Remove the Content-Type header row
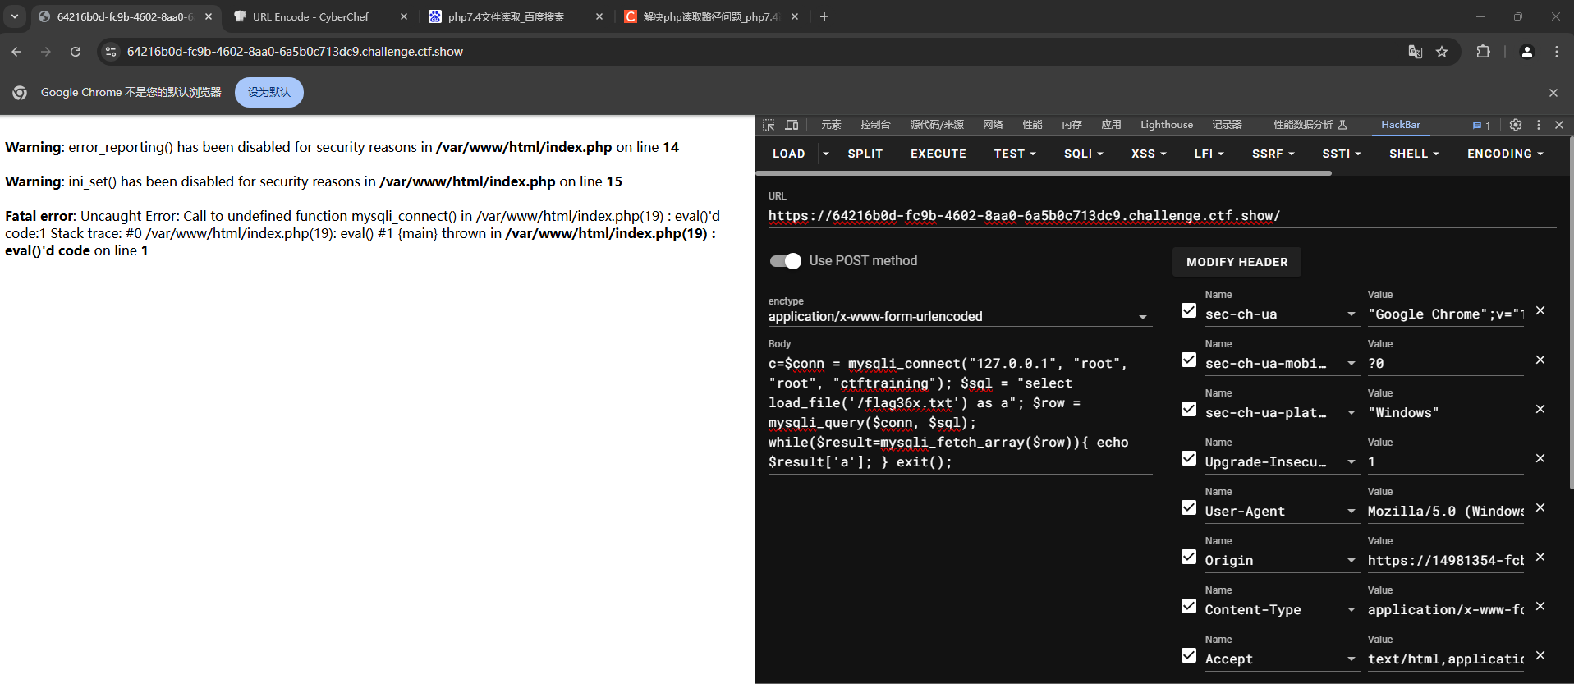 click(x=1540, y=606)
